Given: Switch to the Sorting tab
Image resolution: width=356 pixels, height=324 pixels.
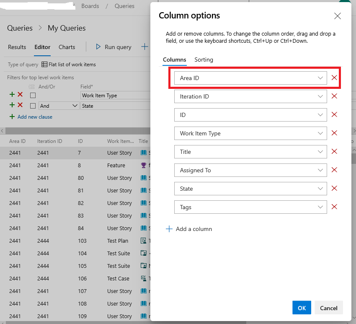Looking at the screenshot, I should coord(204,60).
